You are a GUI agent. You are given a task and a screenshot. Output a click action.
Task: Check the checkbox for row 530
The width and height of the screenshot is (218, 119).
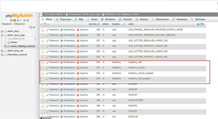click(x=43, y=58)
